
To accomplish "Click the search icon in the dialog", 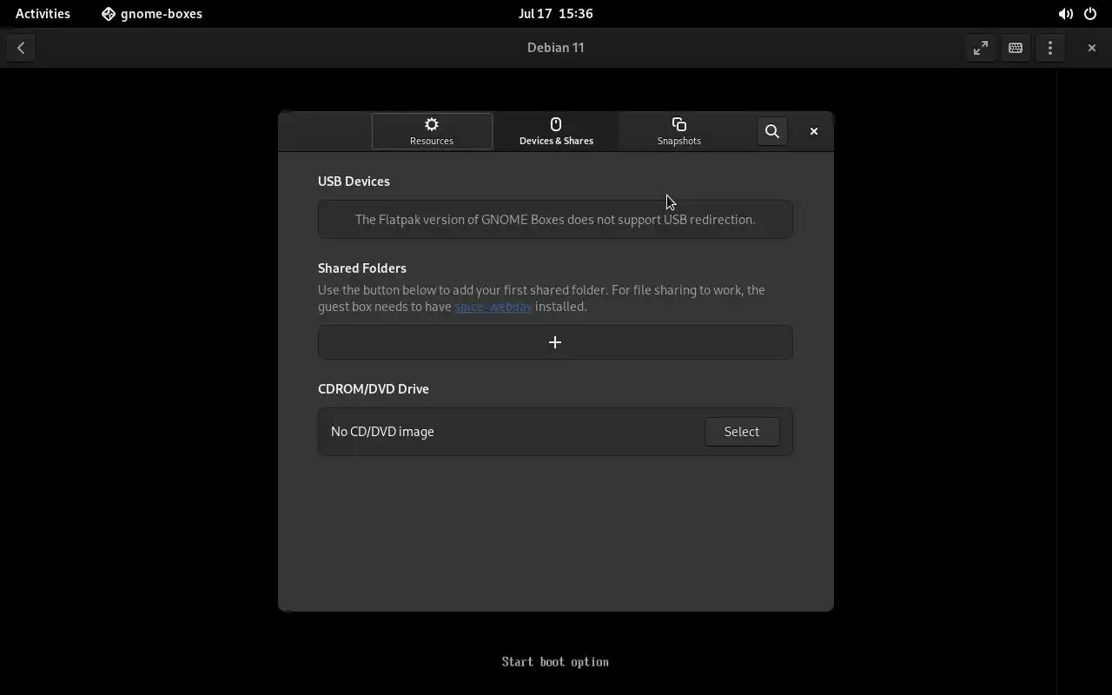I will (772, 131).
